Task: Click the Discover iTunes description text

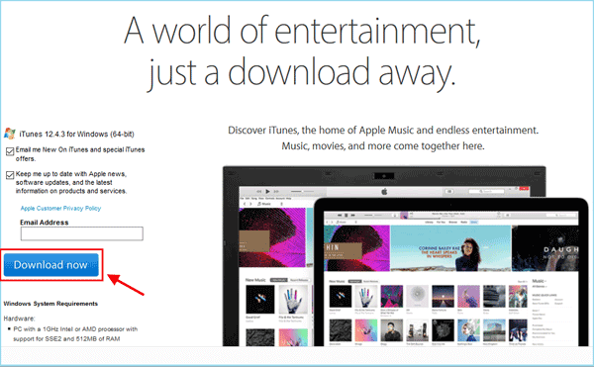Action: (x=383, y=138)
